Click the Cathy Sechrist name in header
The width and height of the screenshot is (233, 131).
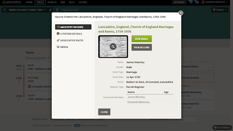[x=70, y=10]
